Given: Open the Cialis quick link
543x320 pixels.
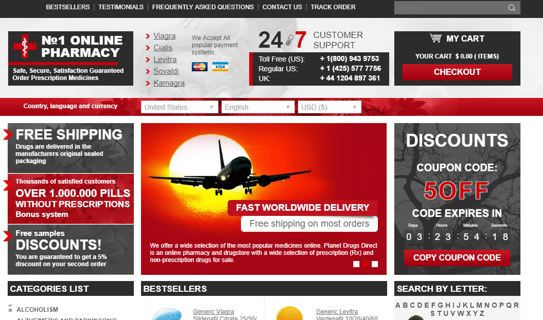Looking at the screenshot, I should pyautogui.click(x=163, y=48).
